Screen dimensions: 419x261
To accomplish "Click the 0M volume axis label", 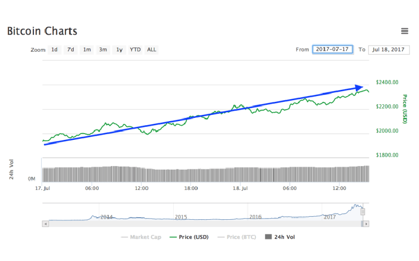I will [x=31, y=179].
